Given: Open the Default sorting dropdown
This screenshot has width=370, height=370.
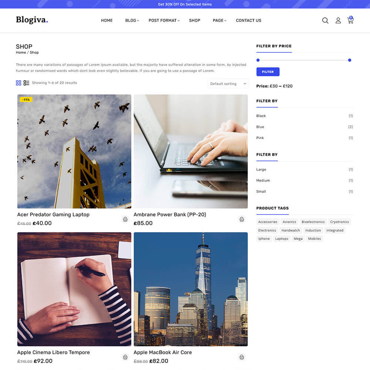Looking at the screenshot, I should coord(228,84).
